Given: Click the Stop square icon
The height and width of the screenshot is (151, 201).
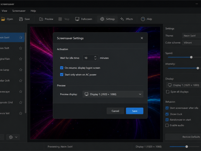Looking at the screenshot, I should [60, 19].
